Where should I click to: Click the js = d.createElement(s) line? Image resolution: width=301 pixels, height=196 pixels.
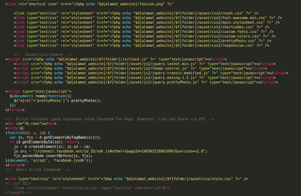pos(52,146)
